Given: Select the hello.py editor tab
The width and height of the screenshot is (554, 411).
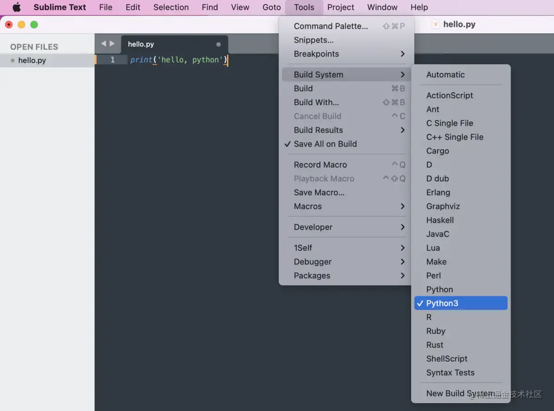Looking at the screenshot, I should point(175,44).
